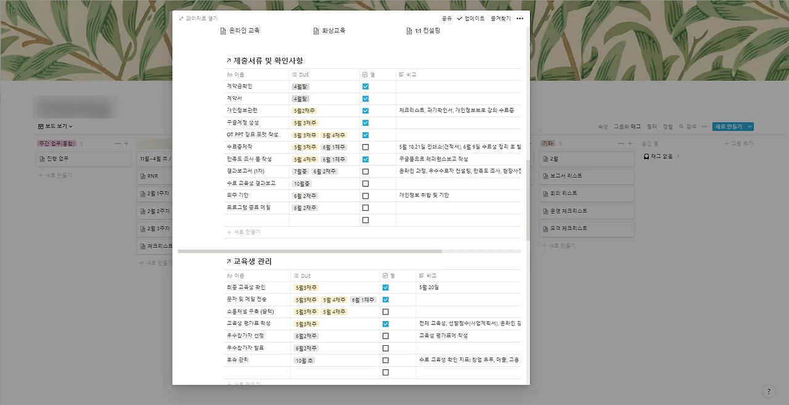Image resolution: width=789 pixels, height=405 pixels.
Task: Uncheck the 계약서 row checkbox
Action: click(366, 99)
